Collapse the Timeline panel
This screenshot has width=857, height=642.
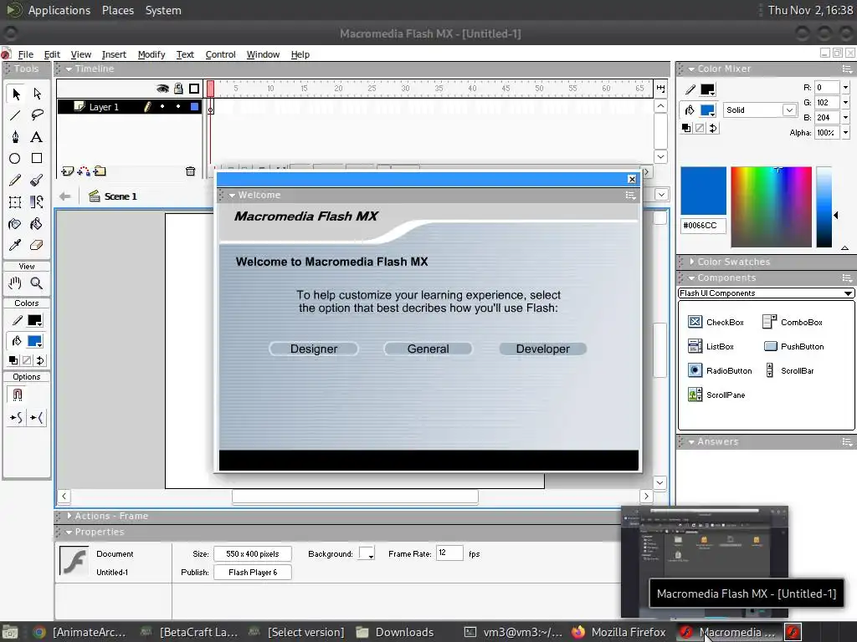69,69
